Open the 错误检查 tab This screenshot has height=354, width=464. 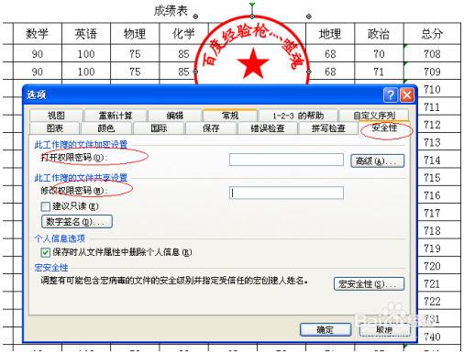tap(268, 127)
